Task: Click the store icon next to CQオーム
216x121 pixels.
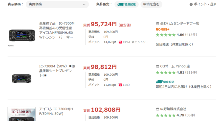Action: coord(158,66)
